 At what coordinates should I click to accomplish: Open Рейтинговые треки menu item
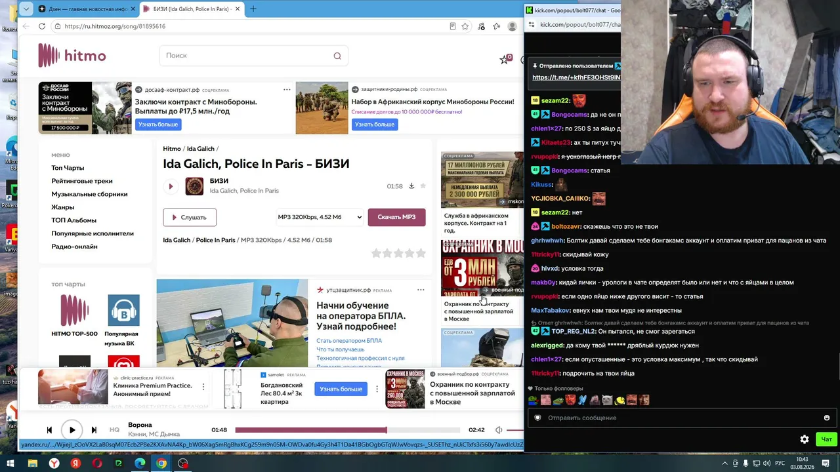pyautogui.click(x=82, y=181)
